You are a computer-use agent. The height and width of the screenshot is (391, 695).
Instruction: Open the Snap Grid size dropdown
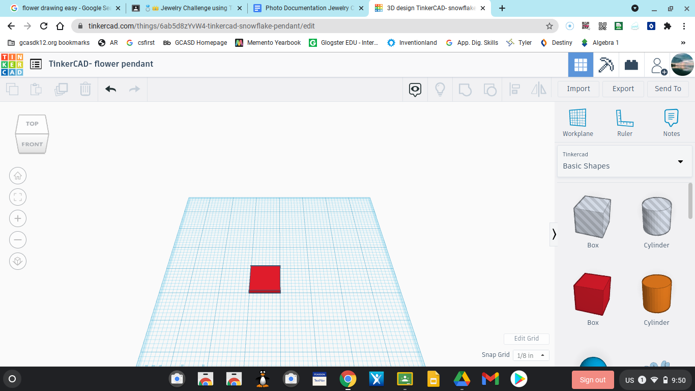531,355
